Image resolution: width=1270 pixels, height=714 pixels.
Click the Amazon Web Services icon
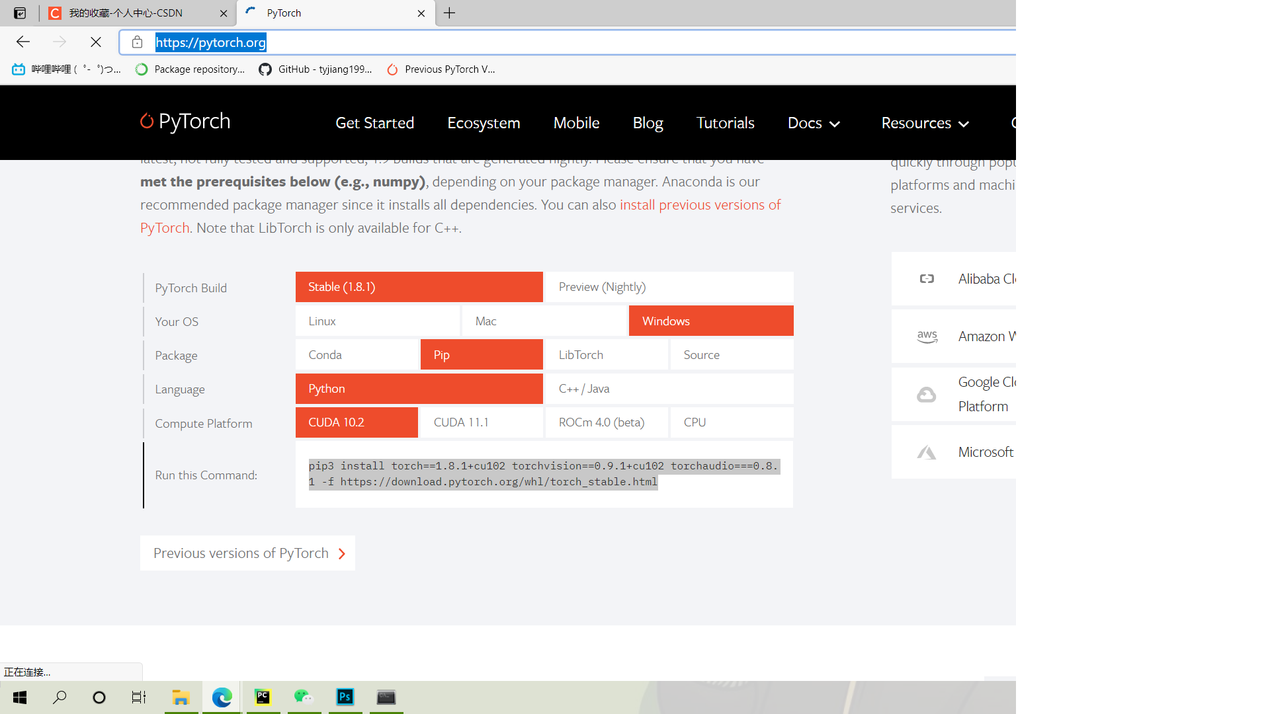point(927,336)
